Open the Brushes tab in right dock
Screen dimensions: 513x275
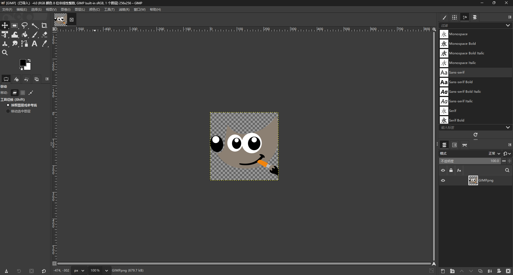click(444, 17)
